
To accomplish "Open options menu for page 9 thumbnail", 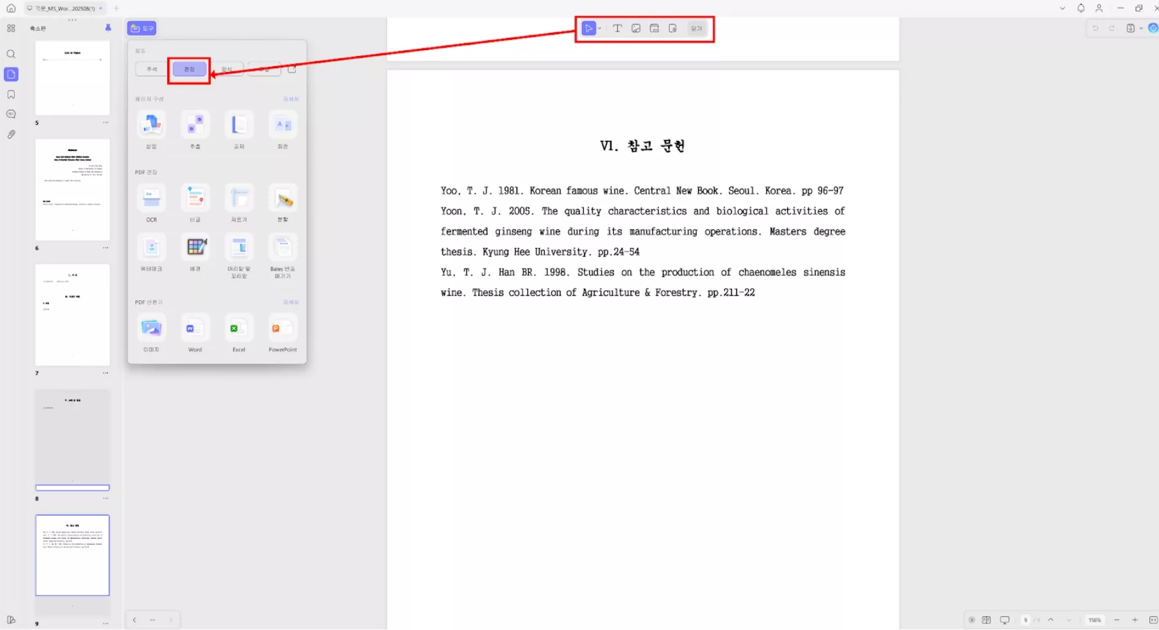I will pos(105,624).
